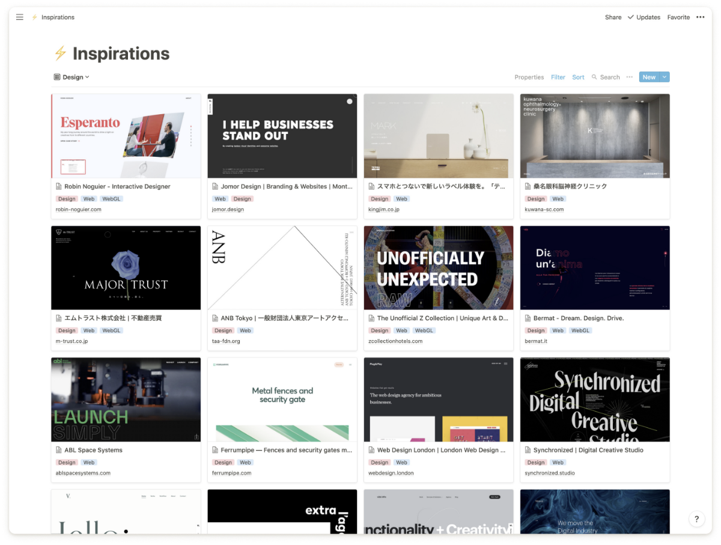Viewport: 721px width, 545px height.
Task: Click the Design tag on Ferrumpipe card
Action: click(x=224, y=463)
